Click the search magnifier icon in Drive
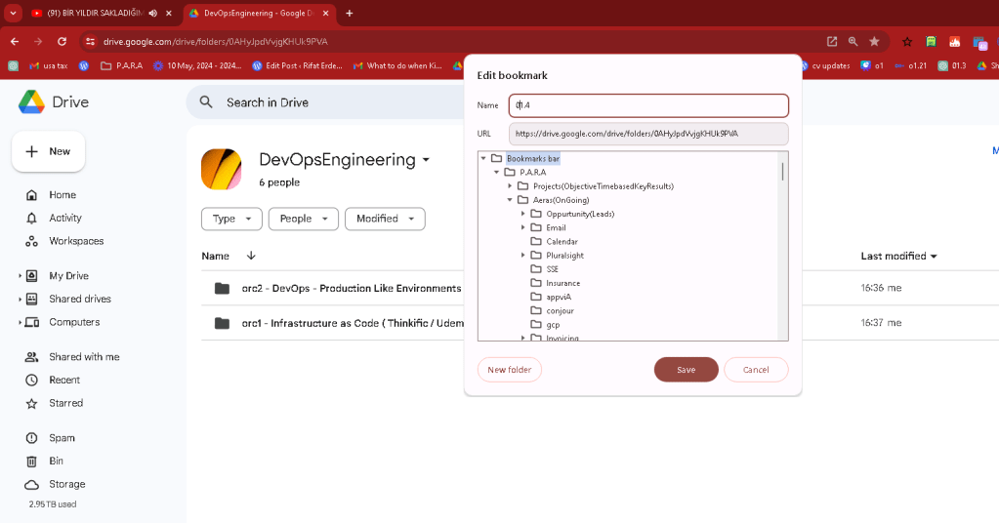This screenshot has width=999, height=523. pyautogui.click(x=206, y=101)
